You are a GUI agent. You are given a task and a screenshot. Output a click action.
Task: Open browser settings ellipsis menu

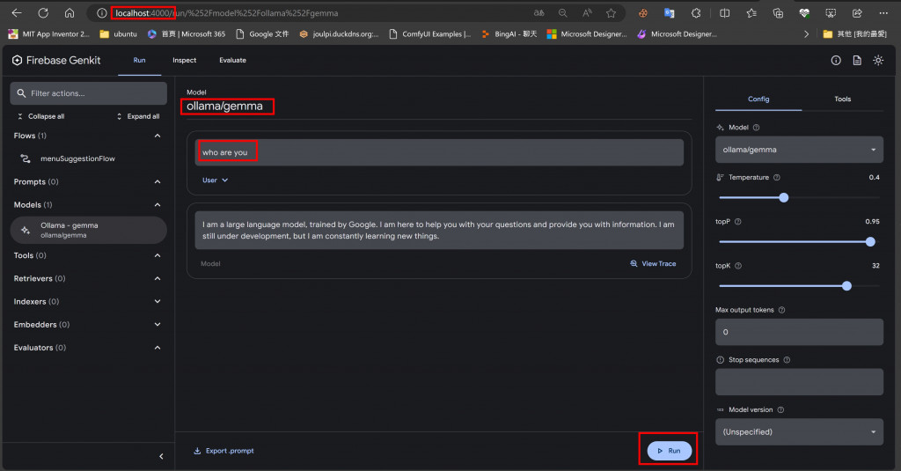coord(883,12)
